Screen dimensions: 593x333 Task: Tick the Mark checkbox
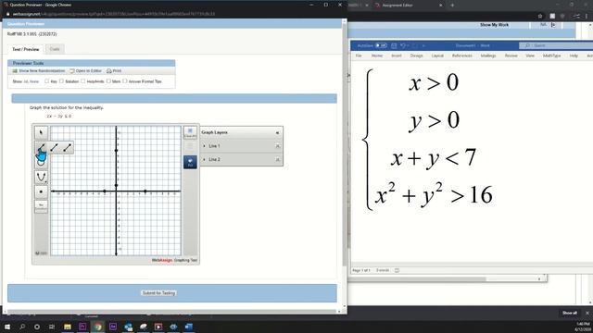coord(108,81)
